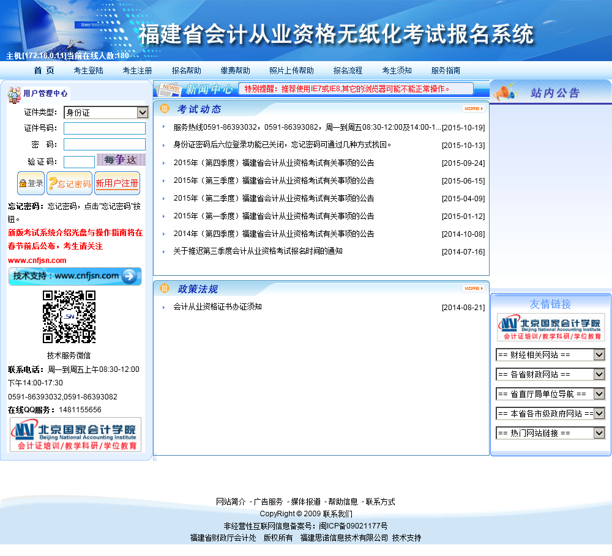Open 2014年第四季度 exam announcement
This screenshot has height=556, width=612.
click(274, 234)
